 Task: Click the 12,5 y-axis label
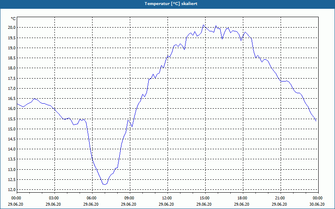click(12, 180)
